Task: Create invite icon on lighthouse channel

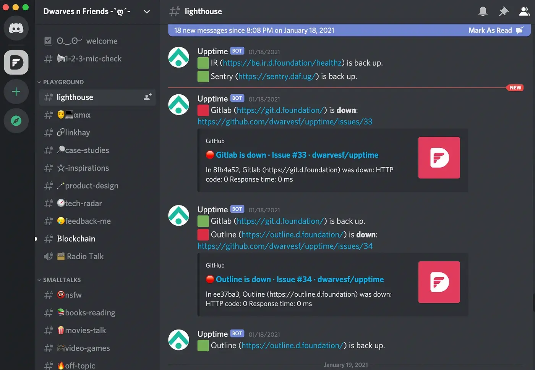Action: [x=148, y=97]
